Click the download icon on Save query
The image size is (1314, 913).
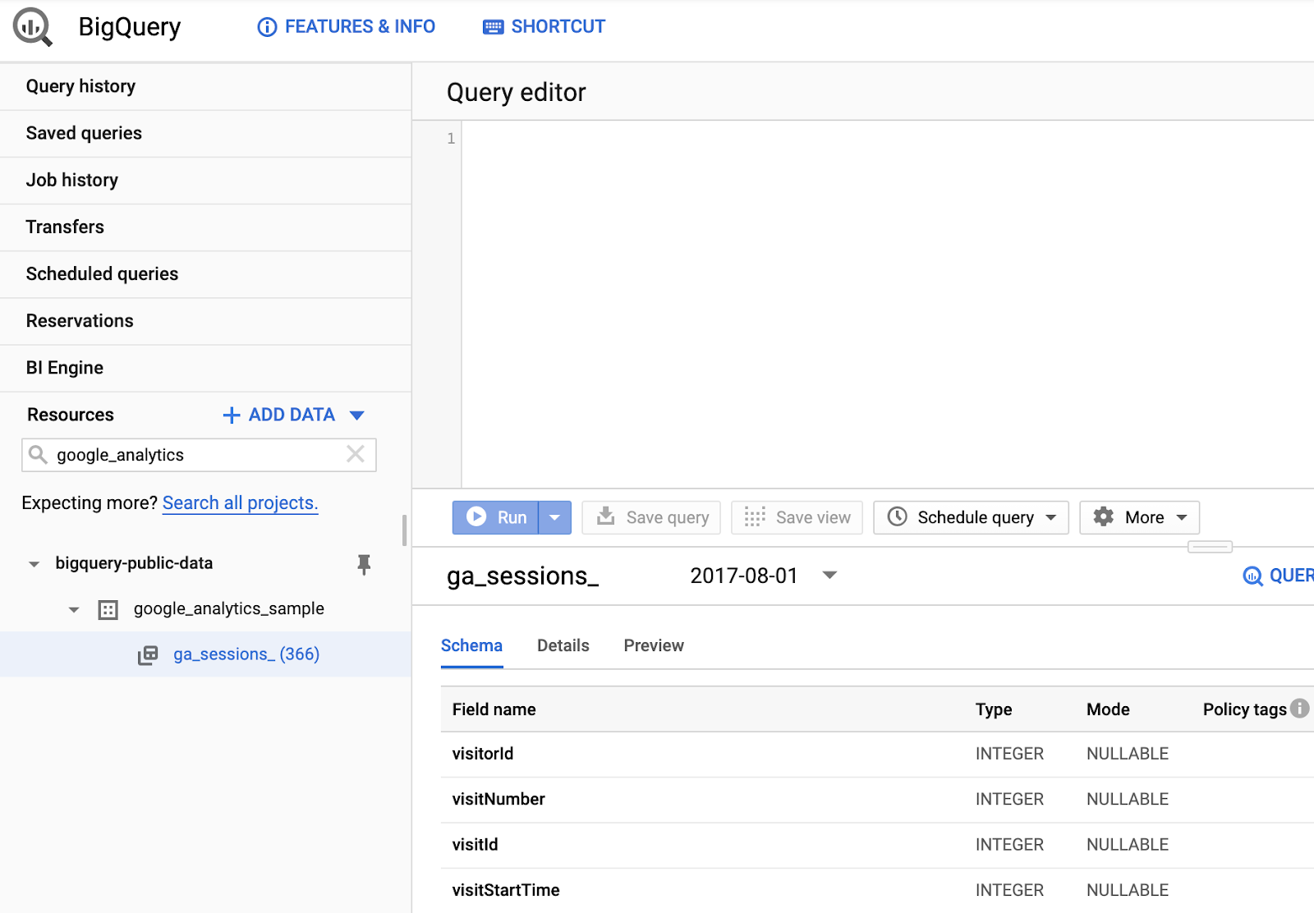click(x=605, y=516)
